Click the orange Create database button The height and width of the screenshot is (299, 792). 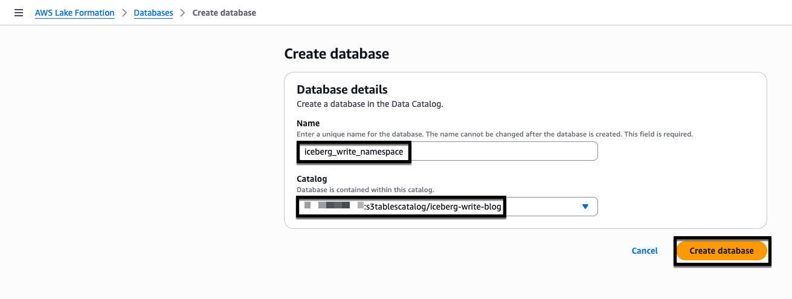(x=721, y=251)
